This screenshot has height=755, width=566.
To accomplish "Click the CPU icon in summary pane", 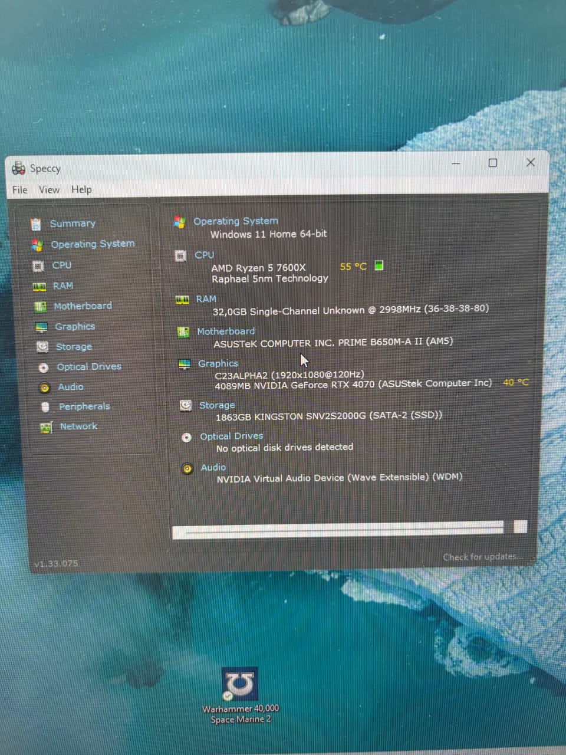I will coord(181,256).
